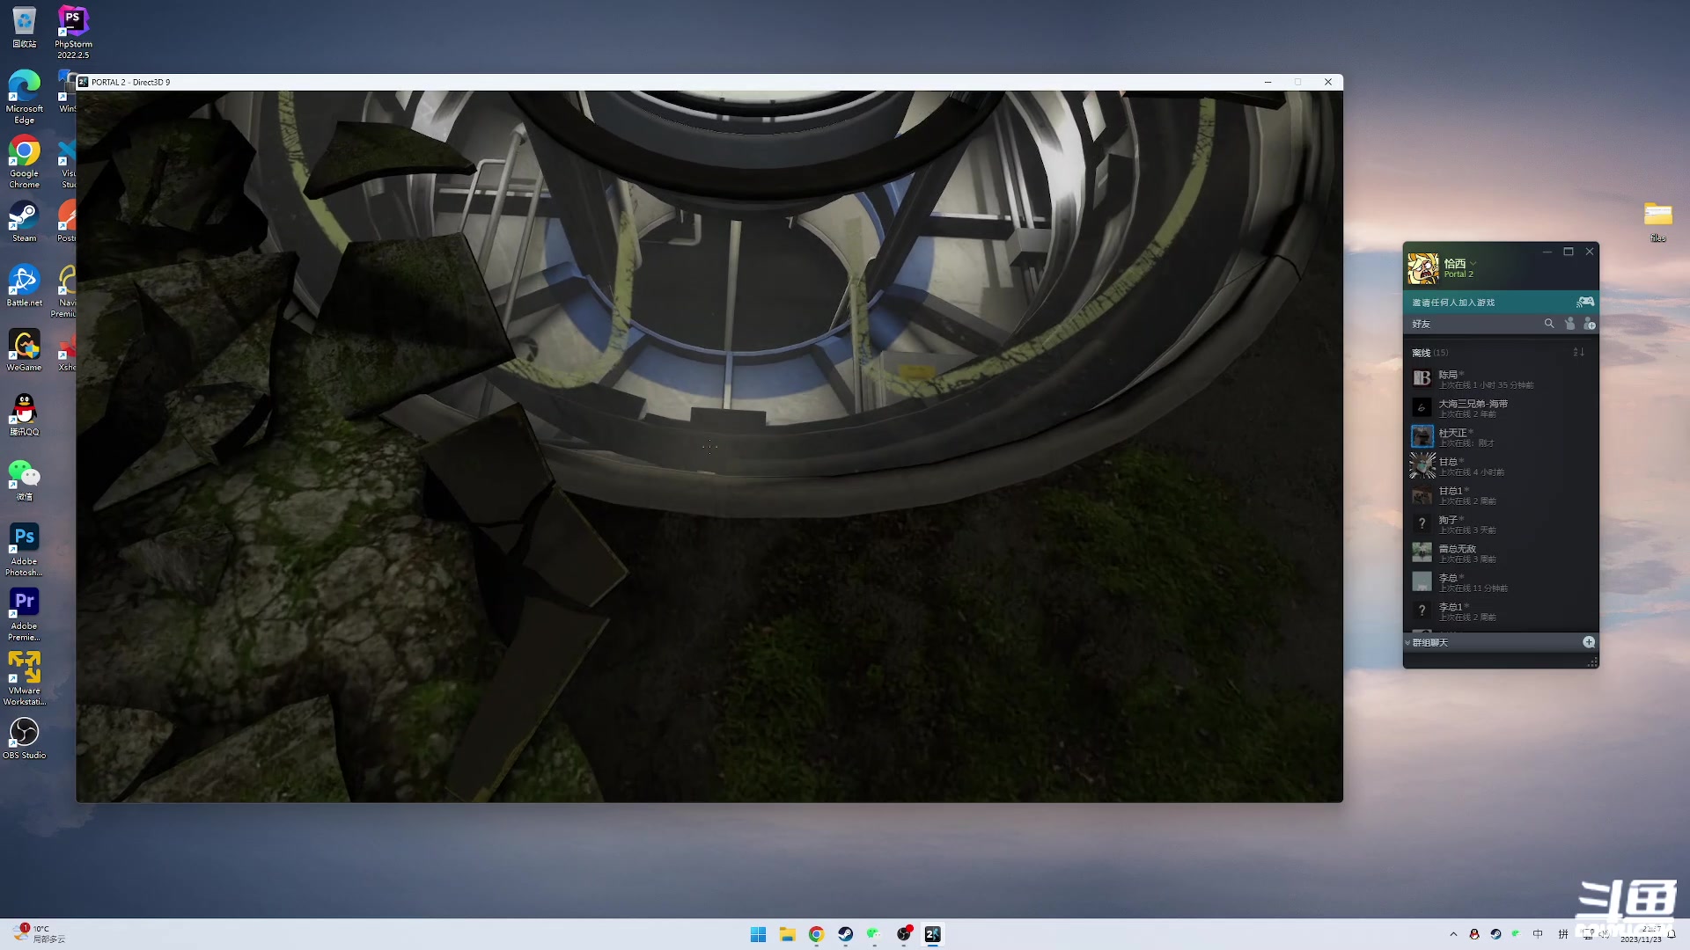Open VMware Workstation desktop shortcut
The height and width of the screenshot is (950, 1690).
coord(24,679)
